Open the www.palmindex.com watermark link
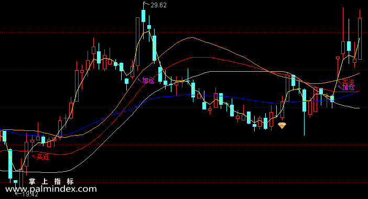Image resolution: width=368 pixels, height=199 pixels. 51,189
